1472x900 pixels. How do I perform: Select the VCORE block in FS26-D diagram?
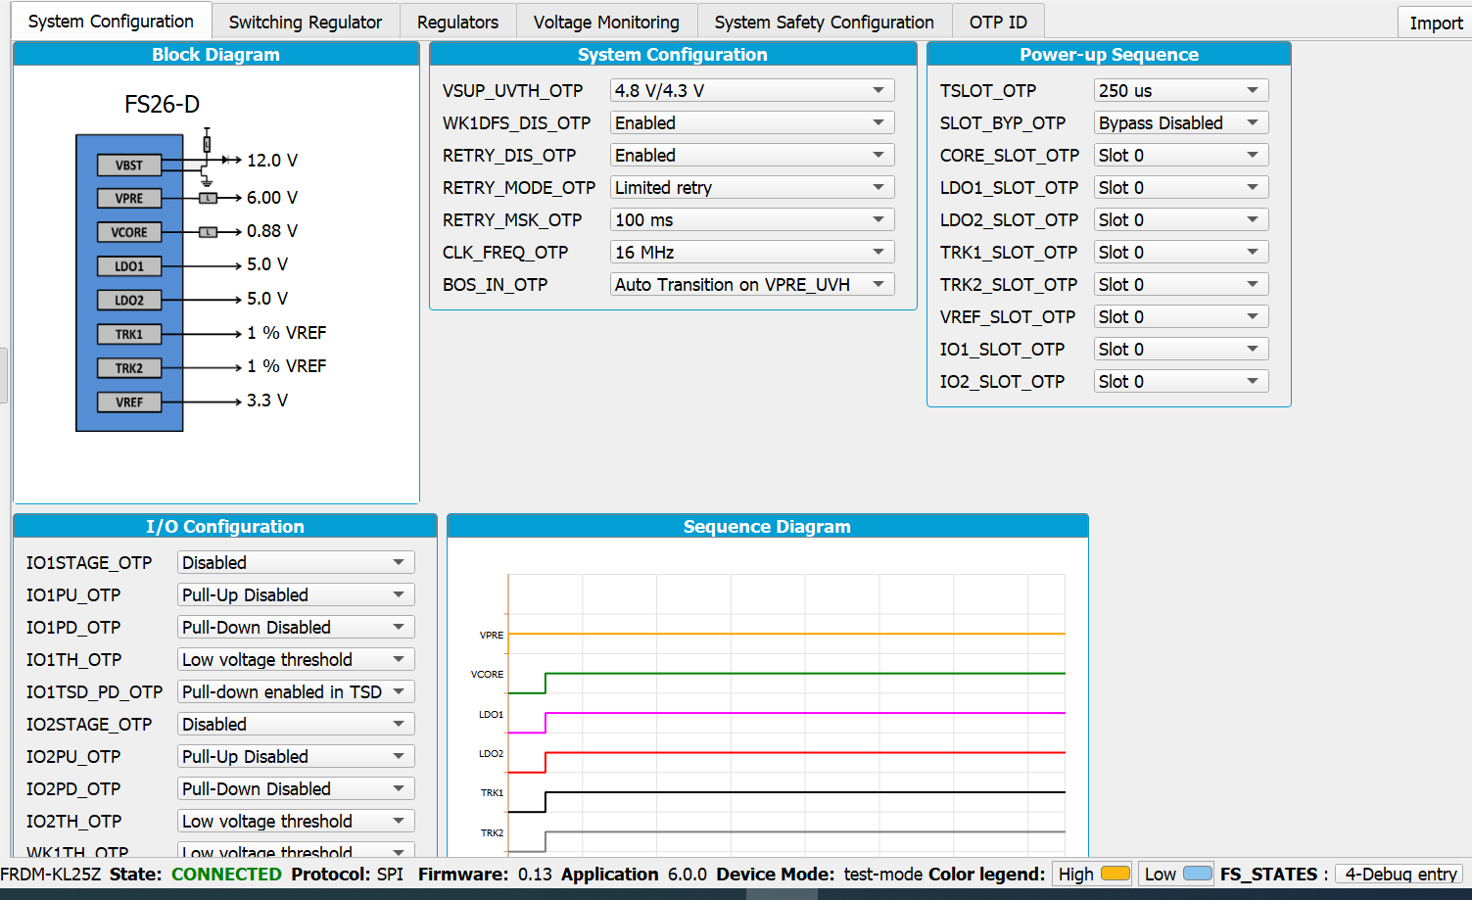[128, 232]
